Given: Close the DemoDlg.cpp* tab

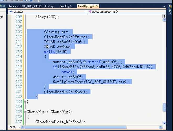Looking at the screenshot, I should pos(97,6).
